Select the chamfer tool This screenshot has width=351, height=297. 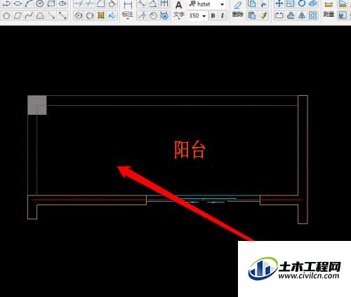coord(101,4)
